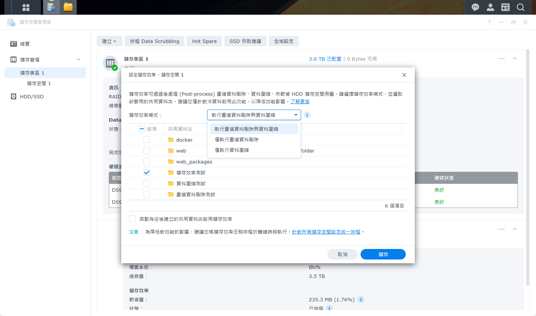Screen dimensions: 536x316
Task: Click SSD 快取建議 button
Action: 245,41
